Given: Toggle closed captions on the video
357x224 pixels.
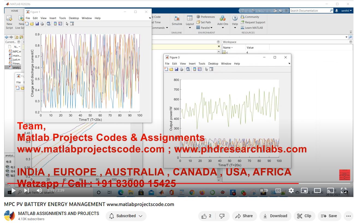Looking at the screenshot, I should tap(278, 190).
